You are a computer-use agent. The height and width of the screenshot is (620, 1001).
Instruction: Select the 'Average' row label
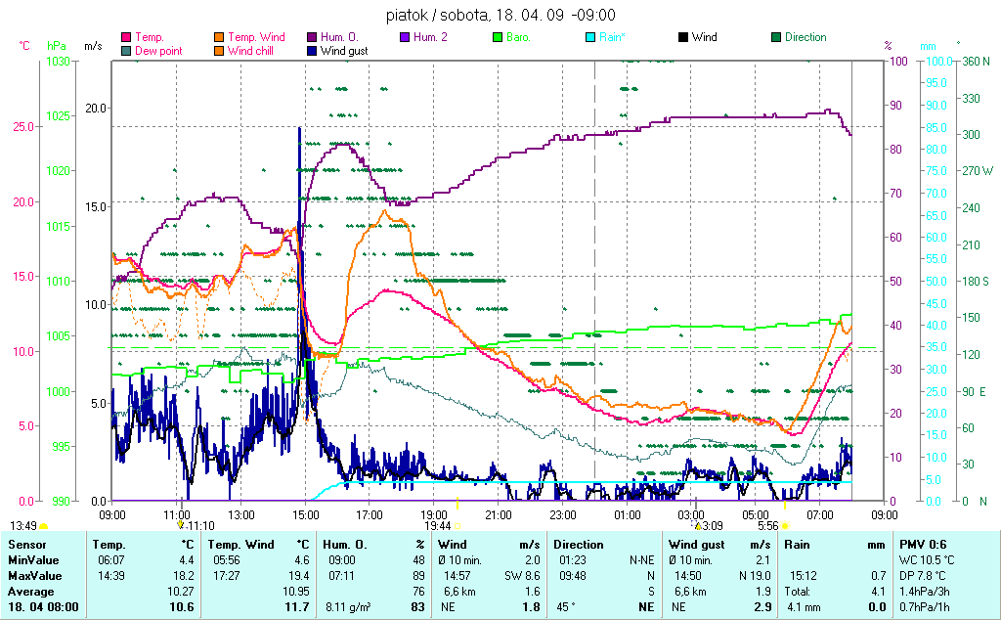[x=30, y=592]
